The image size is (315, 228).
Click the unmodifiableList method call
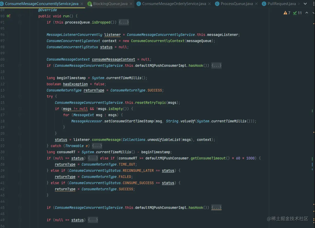point(164,140)
